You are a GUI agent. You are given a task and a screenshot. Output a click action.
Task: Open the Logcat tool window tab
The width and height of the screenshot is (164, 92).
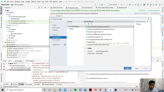coord(29,84)
